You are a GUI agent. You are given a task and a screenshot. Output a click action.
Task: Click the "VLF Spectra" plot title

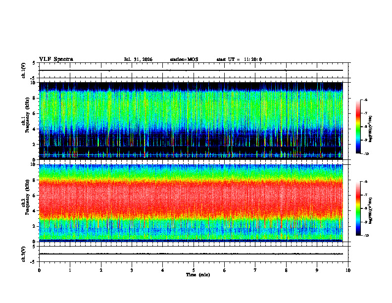point(56,59)
